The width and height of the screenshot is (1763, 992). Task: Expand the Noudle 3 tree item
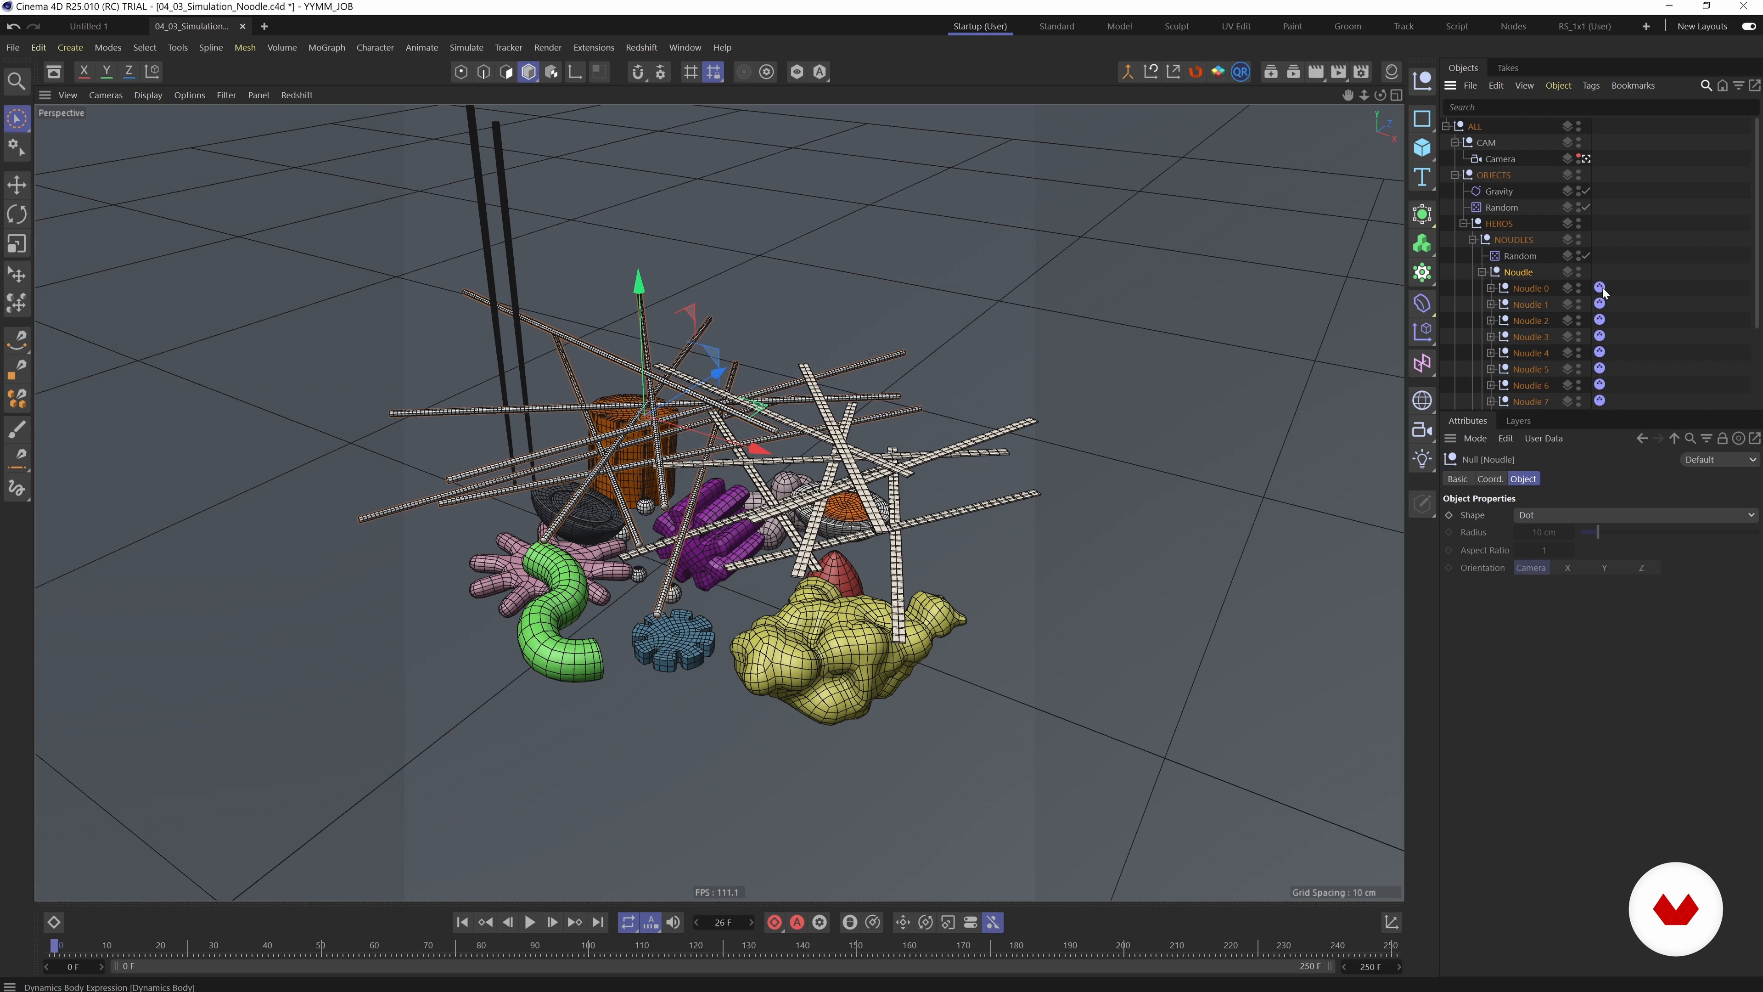(x=1491, y=337)
